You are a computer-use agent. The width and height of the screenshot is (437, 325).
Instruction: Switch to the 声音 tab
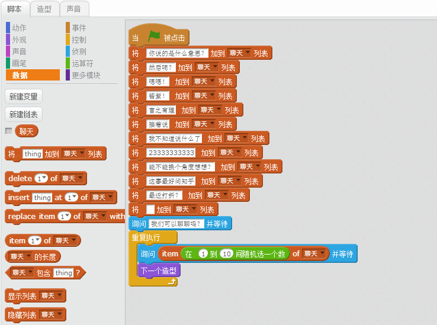tap(74, 9)
